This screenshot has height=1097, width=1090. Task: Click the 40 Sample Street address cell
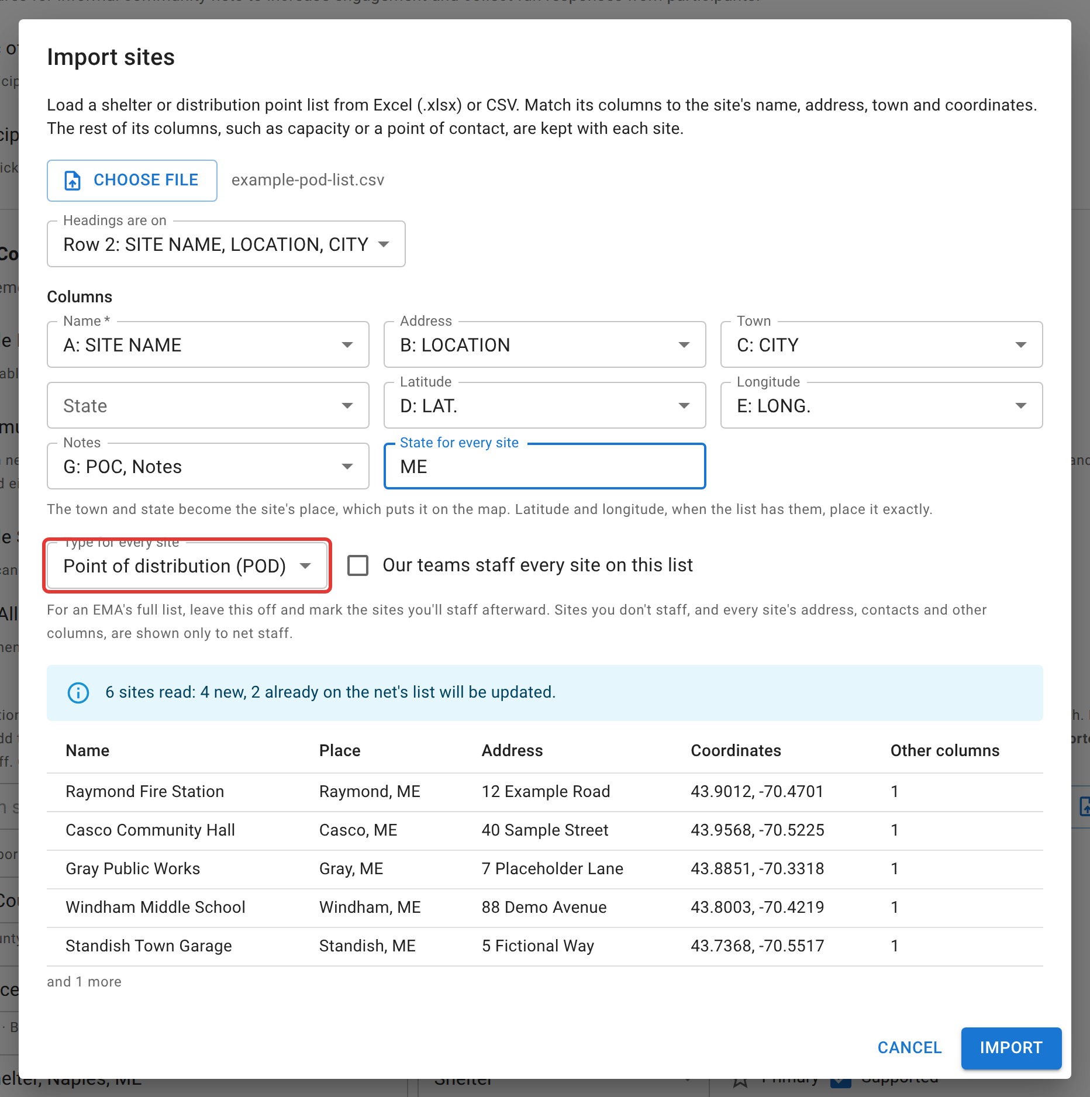click(x=545, y=830)
